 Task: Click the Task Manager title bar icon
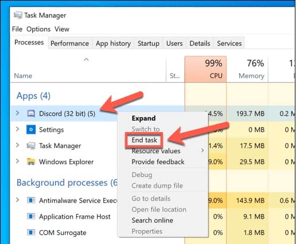click(x=18, y=15)
